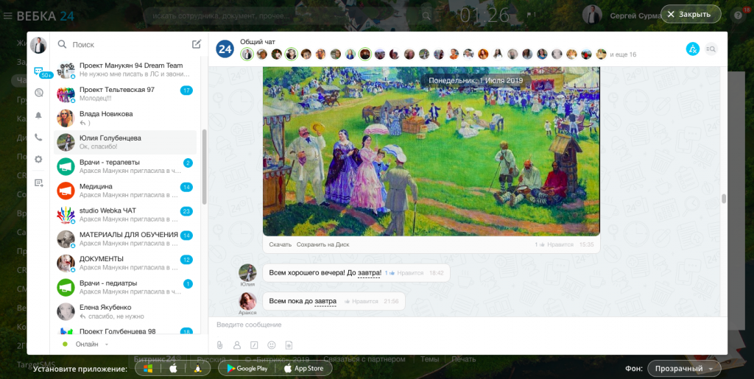
Task: Click the bottom sidebar chat history icon
Action: click(x=38, y=183)
